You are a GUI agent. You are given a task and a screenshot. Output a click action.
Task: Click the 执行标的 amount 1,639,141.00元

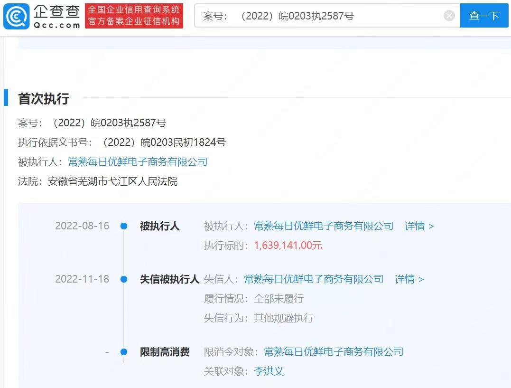tap(288, 246)
